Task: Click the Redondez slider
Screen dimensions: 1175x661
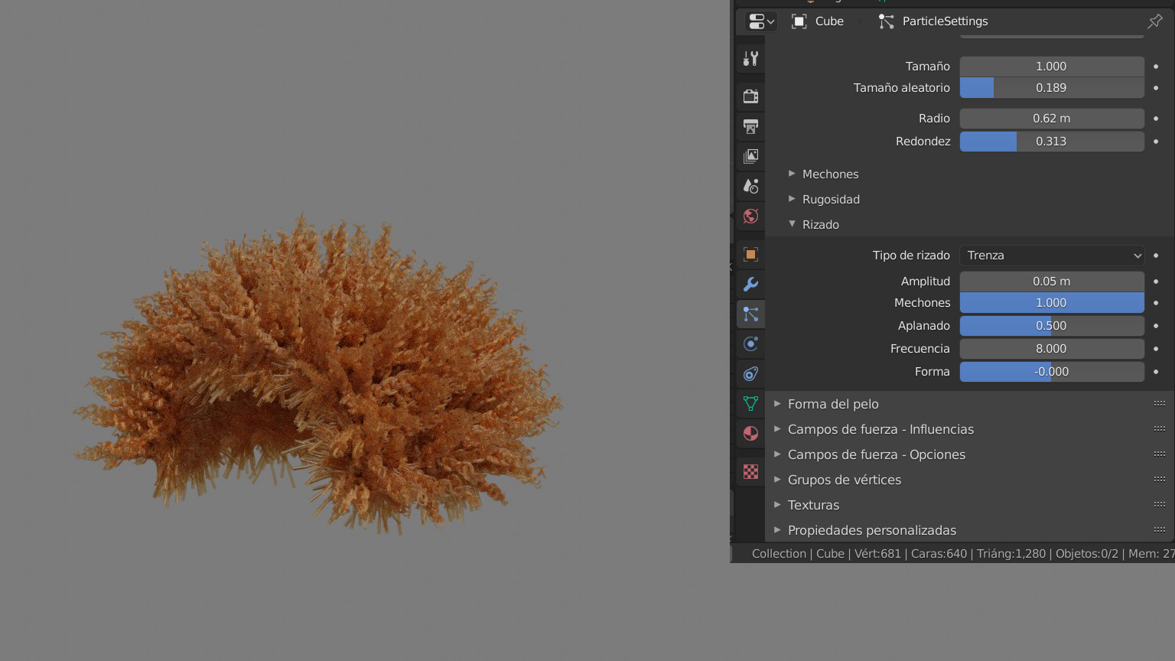Action: [1052, 142]
